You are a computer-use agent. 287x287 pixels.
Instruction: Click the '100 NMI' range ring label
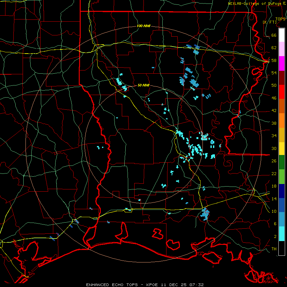(143, 26)
